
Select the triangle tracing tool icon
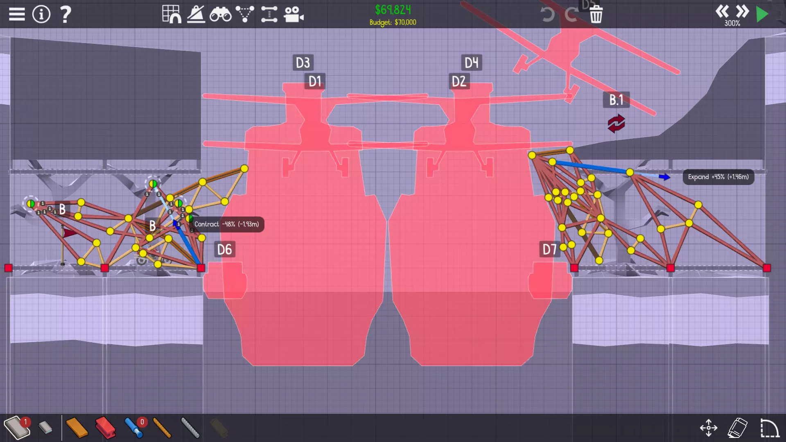coord(245,14)
